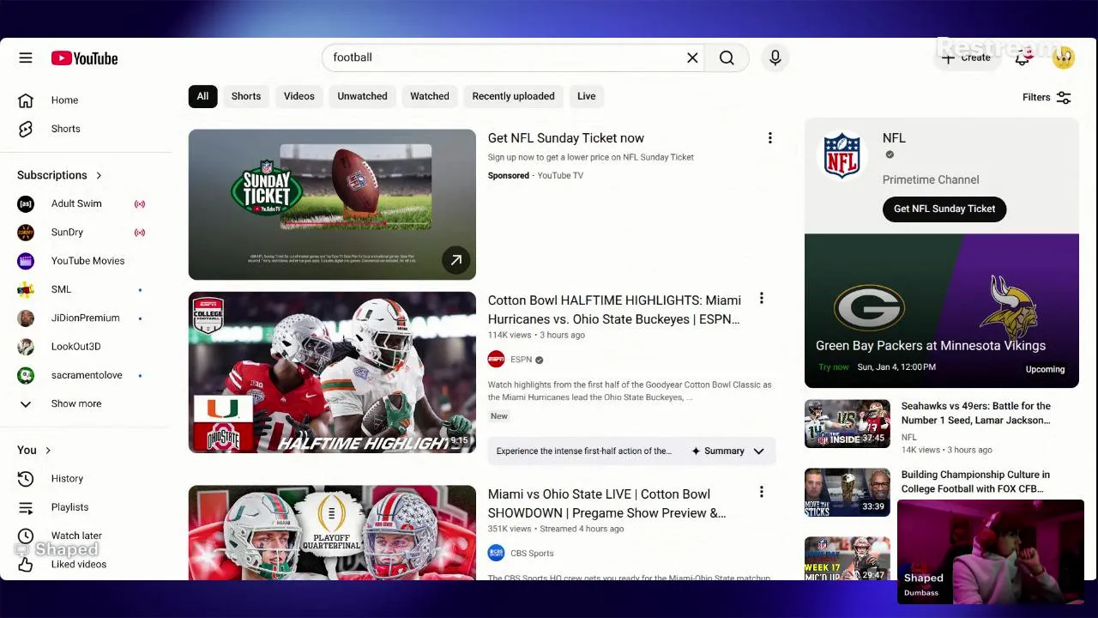The height and width of the screenshot is (618, 1098).
Task: Open Seahawks vs 49ers video title
Action: coord(976,413)
